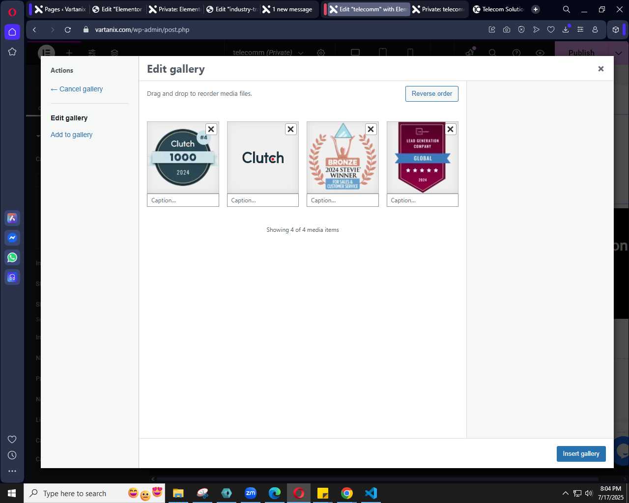Remove the Bronze Stevie Winner image
This screenshot has width=629, height=503.
pyautogui.click(x=371, y=129)
